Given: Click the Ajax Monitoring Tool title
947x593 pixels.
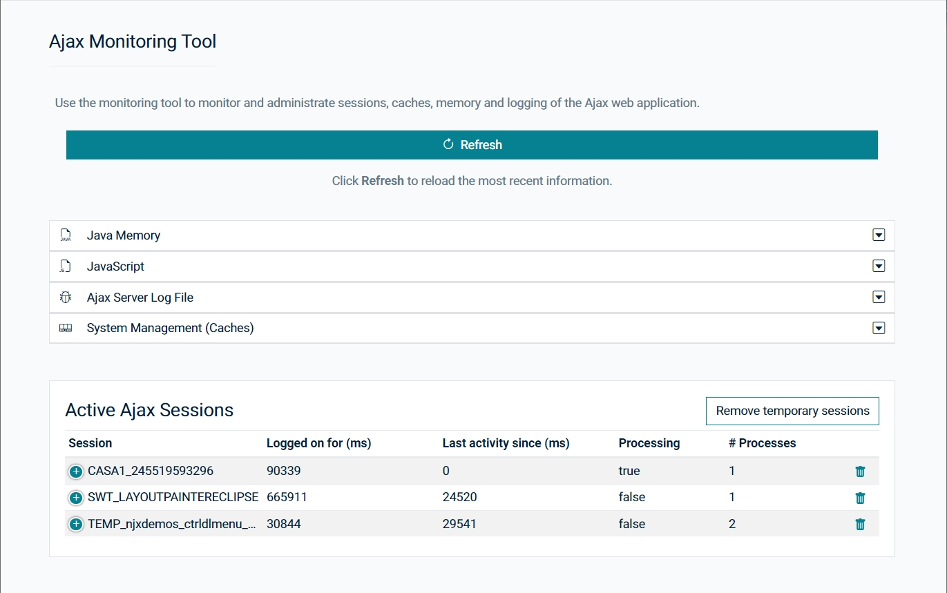Looking at the screenshot, I should 132,41.
